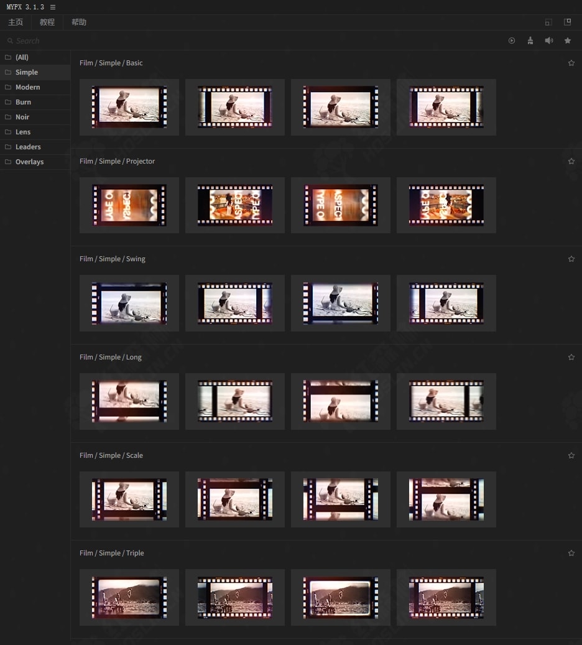Click the 'Film / Simple / Scale' heading
The width and height of the screenshot is (582, 645).
pyautogui.click(x=111, y=455)
